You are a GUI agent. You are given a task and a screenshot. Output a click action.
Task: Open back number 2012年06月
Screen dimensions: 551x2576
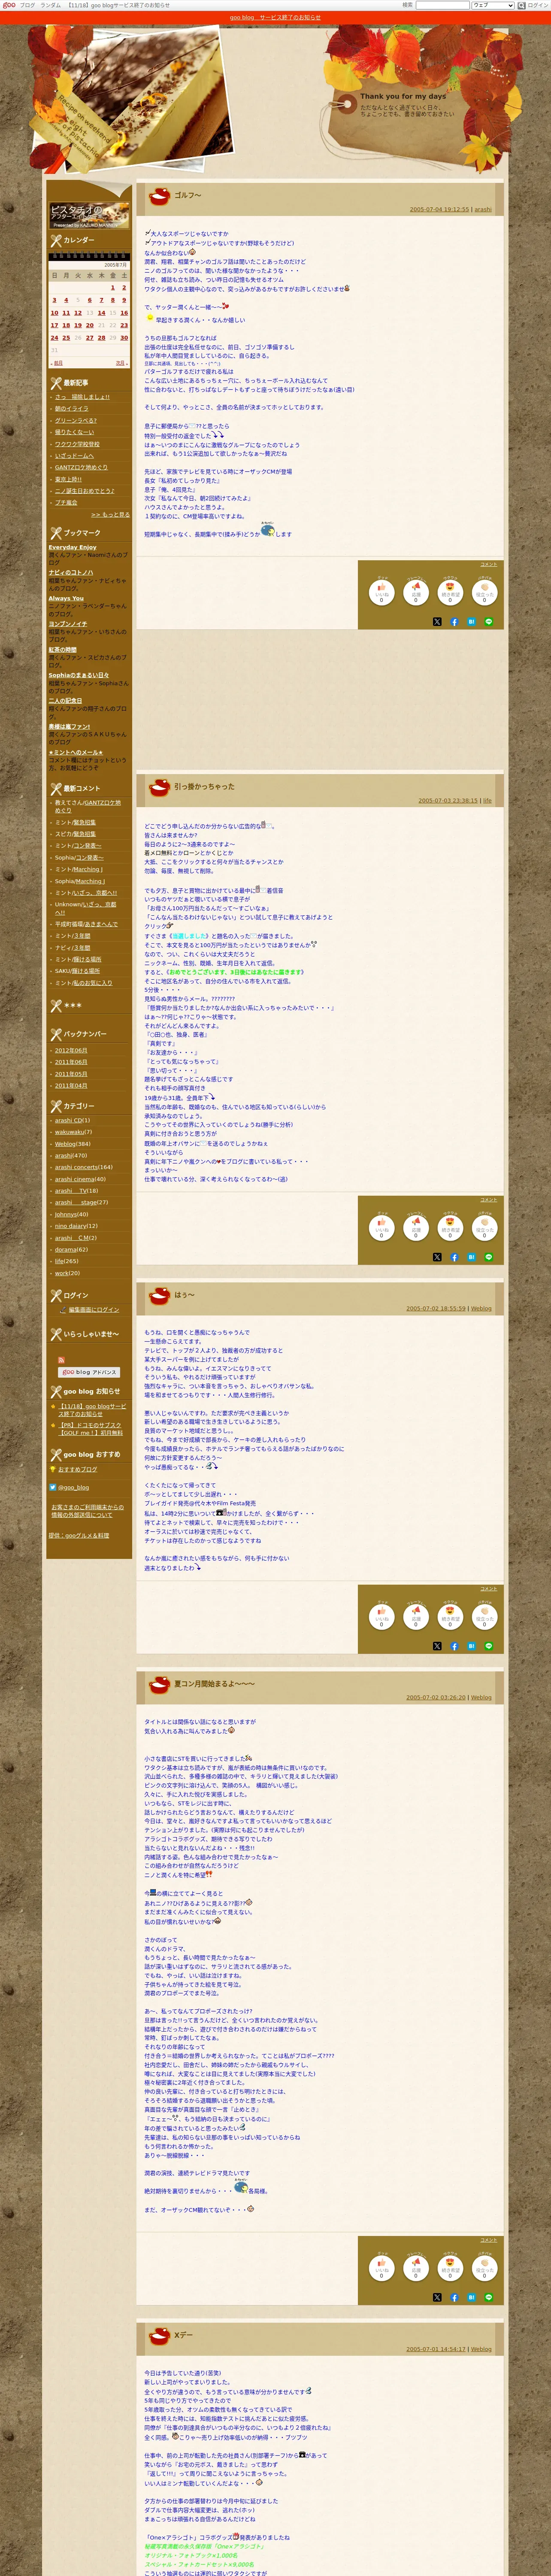tap(71, 1050)
